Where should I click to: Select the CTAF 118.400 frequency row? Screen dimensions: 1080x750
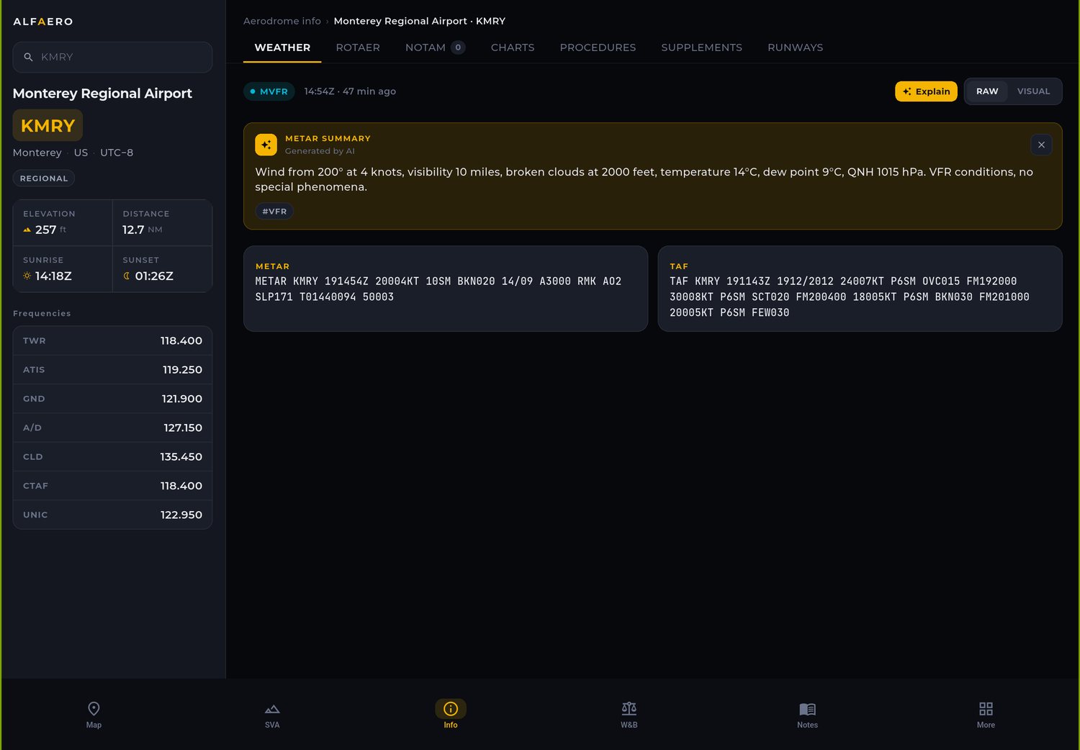pos(112,486)
